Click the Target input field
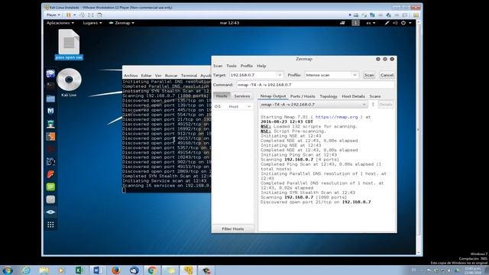 click(x=253, y=75)
